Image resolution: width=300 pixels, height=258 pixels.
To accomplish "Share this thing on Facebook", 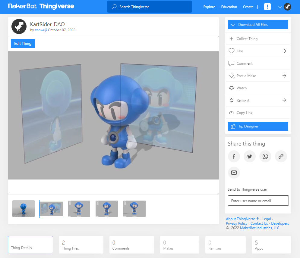I will 234,156.
